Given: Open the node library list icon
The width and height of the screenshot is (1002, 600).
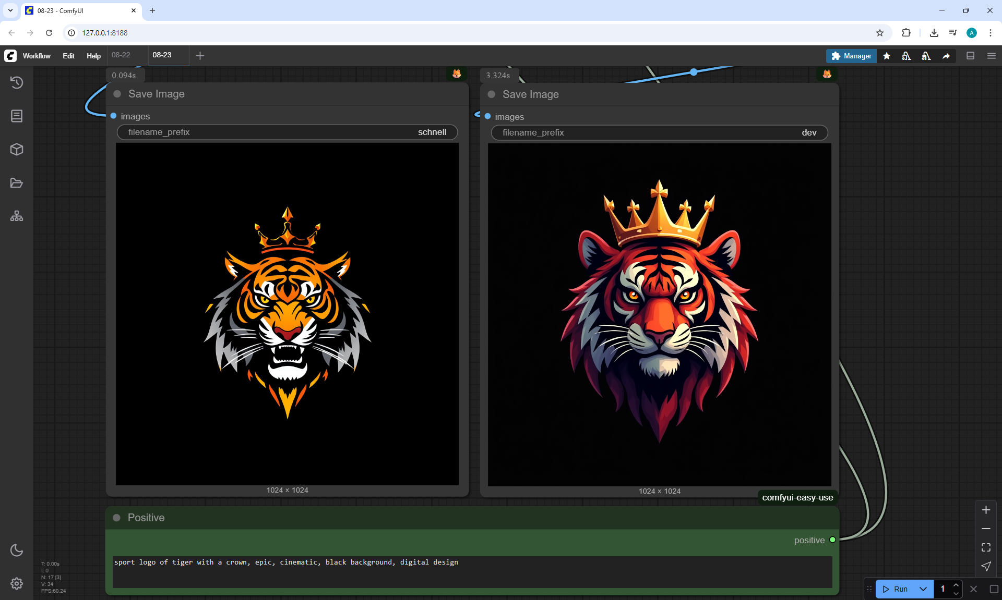Looking at the screenshot, I should pyautogui.click(x=17, y=116).
